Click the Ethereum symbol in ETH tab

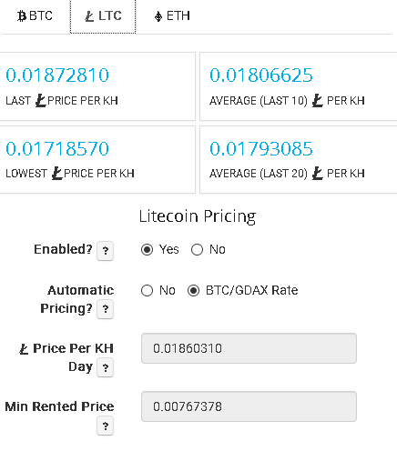tap(158, 16)
